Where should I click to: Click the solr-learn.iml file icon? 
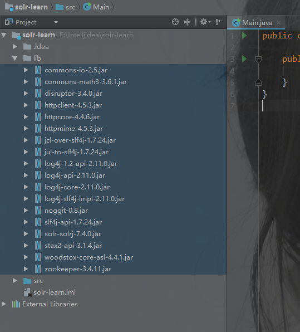tap(27, 292)
